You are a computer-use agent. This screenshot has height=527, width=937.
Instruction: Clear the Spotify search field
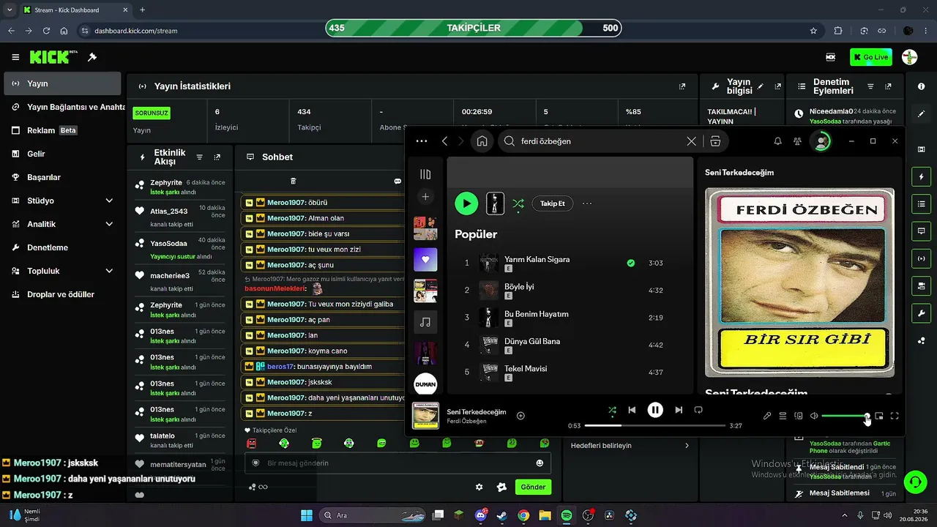tap(691, 141)
